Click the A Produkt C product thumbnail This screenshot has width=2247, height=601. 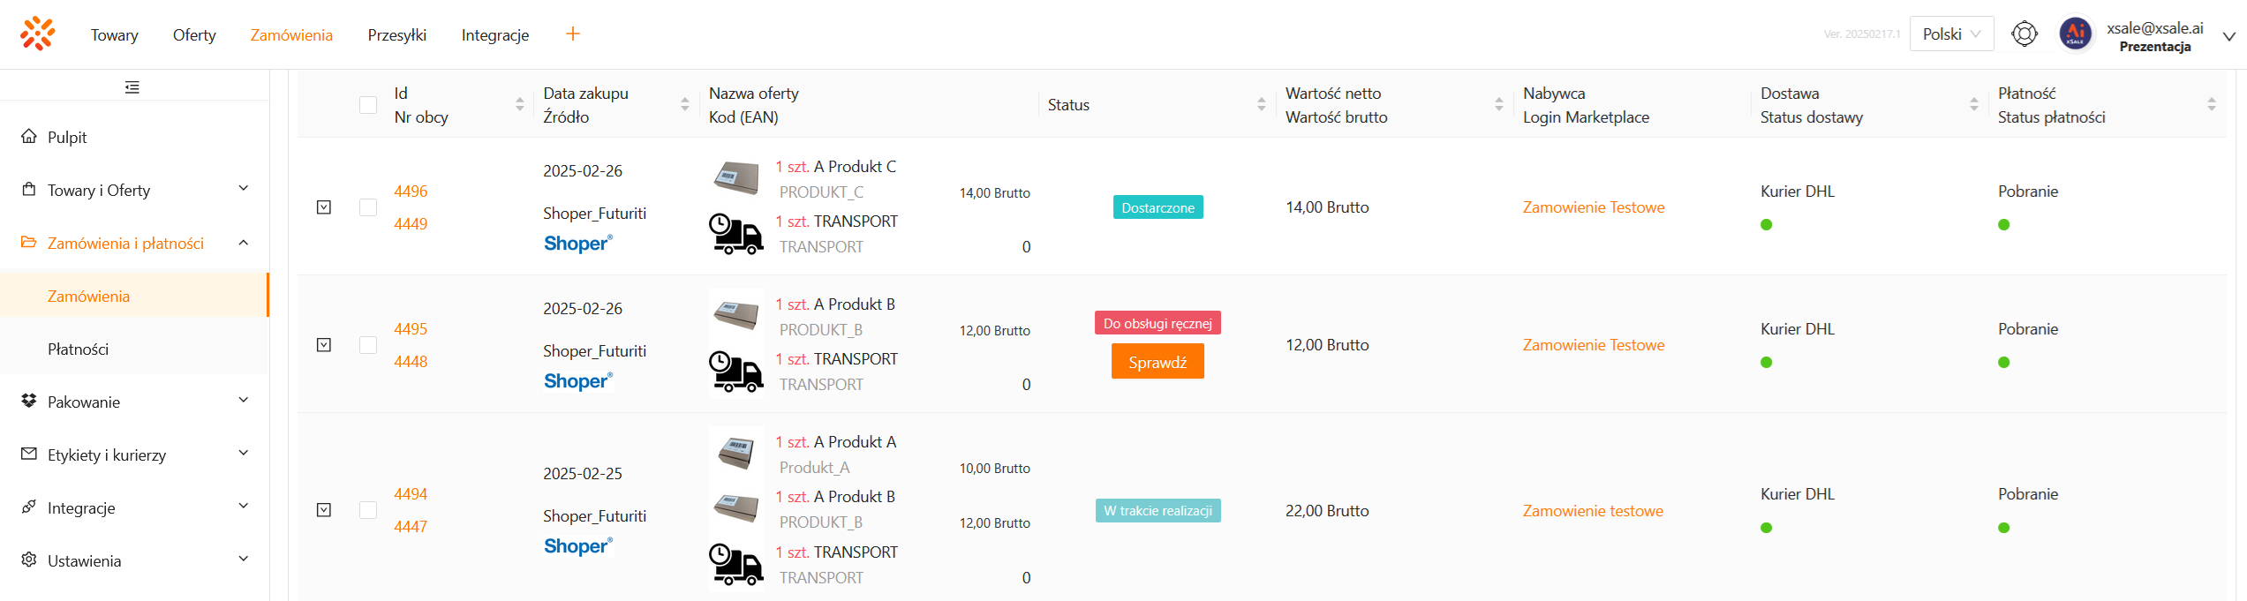735,177
